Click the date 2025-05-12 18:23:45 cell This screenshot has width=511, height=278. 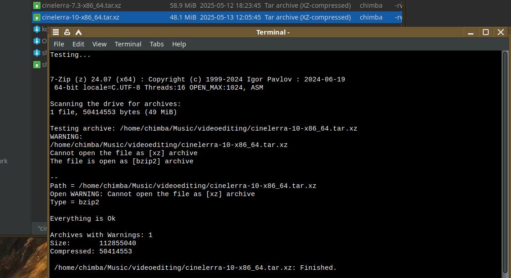coord(230,5)
